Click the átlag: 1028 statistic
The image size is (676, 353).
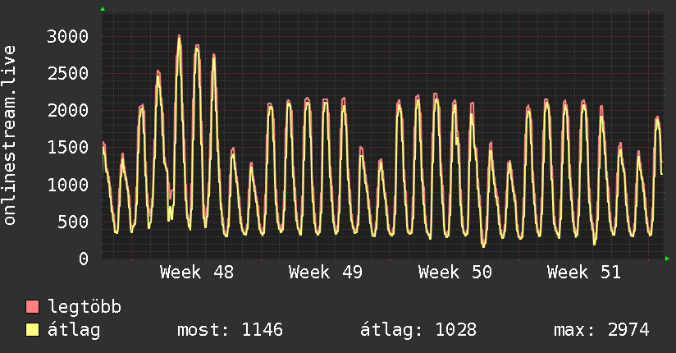pos(418,330)
